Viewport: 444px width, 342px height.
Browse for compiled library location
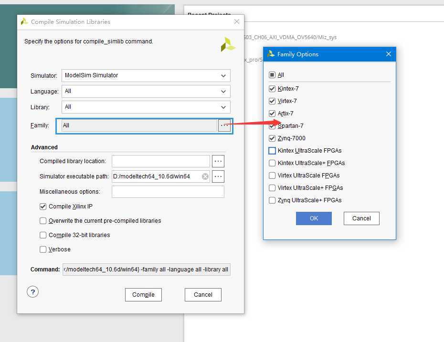[218, 161]
